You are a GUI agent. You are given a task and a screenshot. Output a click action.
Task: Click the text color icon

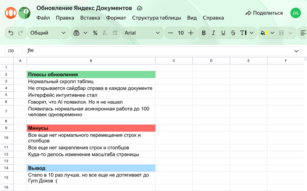click(x=243, y=33)
